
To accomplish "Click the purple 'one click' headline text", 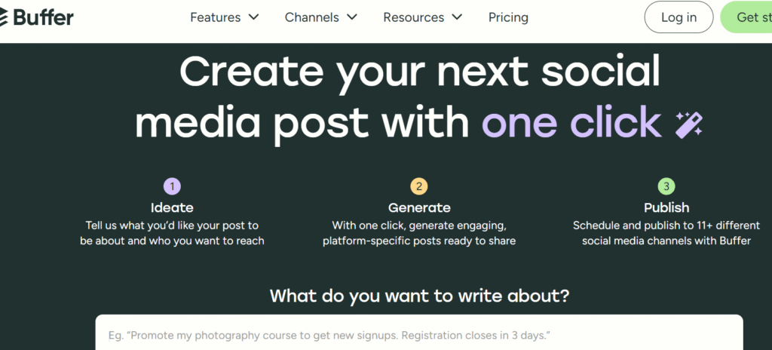I will click(571, 121).
